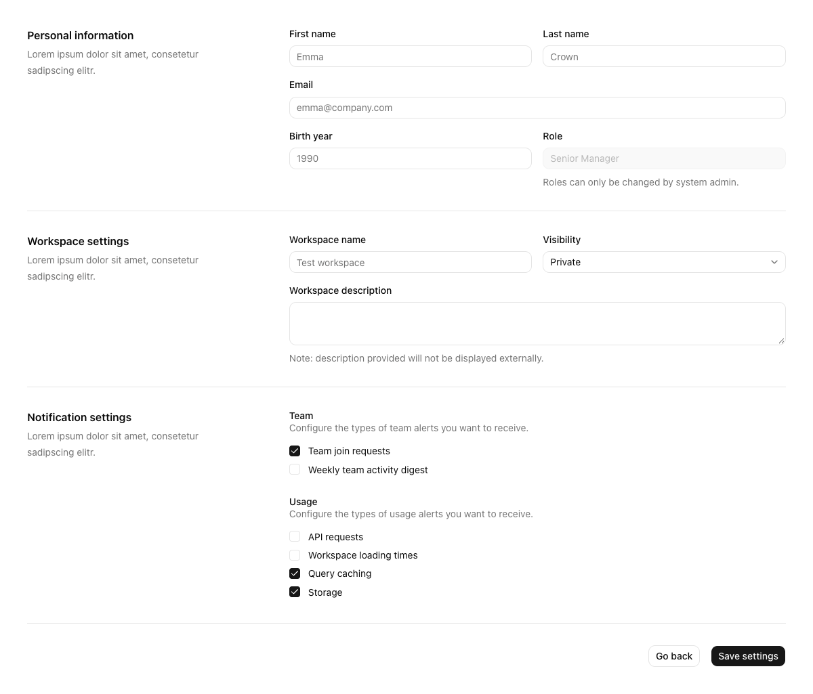Click the Birth year label
The image size is (813, 694).
[x=310, y=136]
